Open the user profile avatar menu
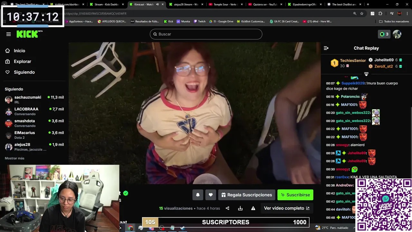This screenshot has width=412, height=232. tap(397, 34)
